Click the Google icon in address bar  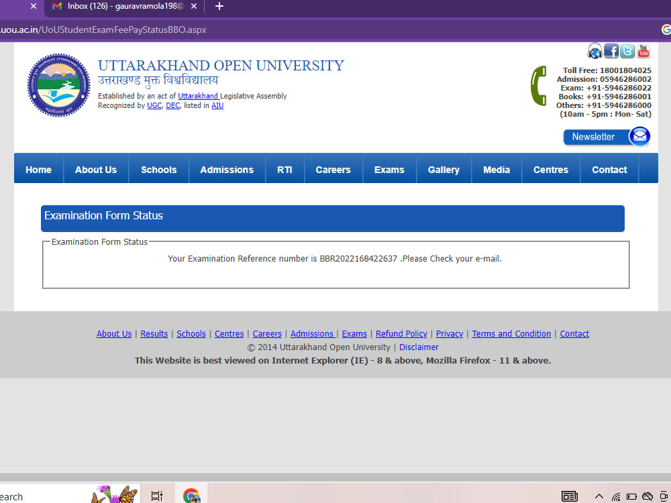(666, 30)
